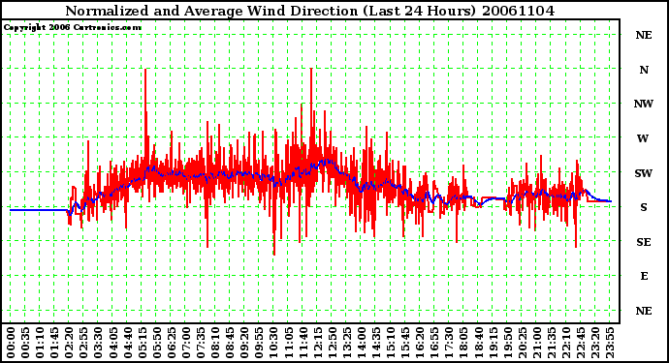Click the 15:10 time axis label
The height and width of the screenshot is (363, 669).
[391, 343]
